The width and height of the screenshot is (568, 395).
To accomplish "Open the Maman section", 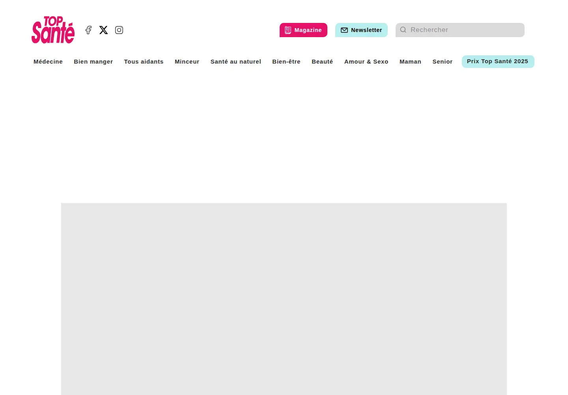I will [410, 62].
